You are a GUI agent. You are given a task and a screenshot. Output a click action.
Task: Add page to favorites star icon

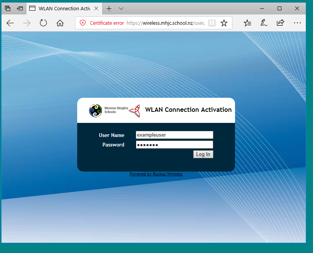[x=224, y=23]
